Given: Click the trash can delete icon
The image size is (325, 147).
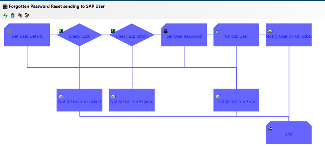Looking at the screenshot, I should pyautogui.click(x=13, y=15).
